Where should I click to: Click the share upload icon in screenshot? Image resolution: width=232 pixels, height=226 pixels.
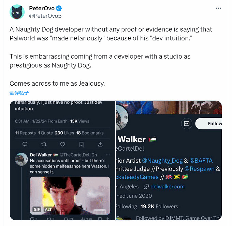[x=100, y=144]
